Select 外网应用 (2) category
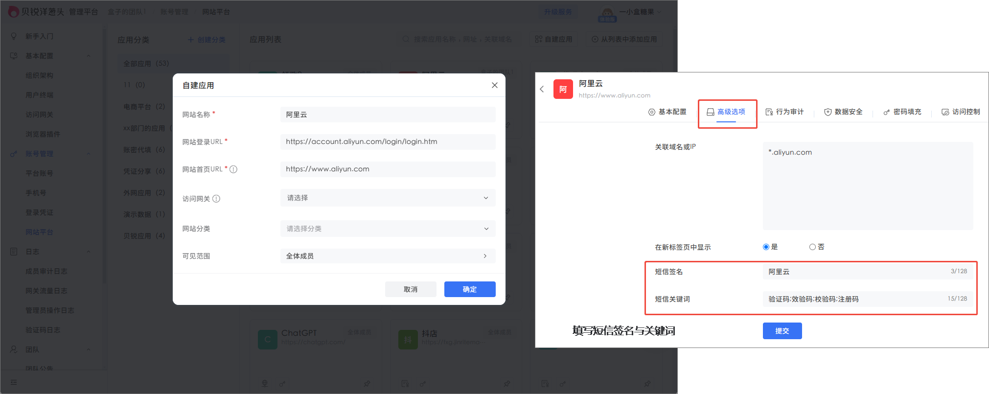The height and width of the screenshot is (394, 989). pos(144,193)
